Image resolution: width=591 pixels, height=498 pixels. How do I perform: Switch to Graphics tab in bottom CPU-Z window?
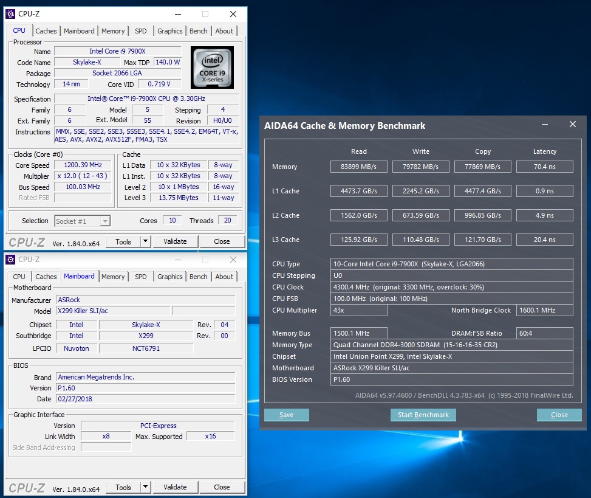click(170, 277)
